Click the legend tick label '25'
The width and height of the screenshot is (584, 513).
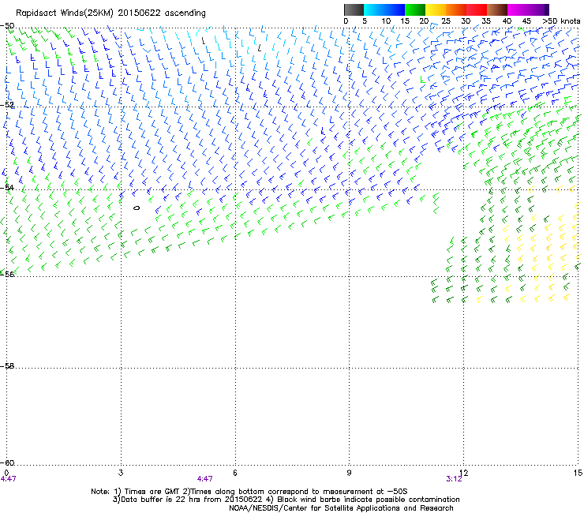(446, 21)
